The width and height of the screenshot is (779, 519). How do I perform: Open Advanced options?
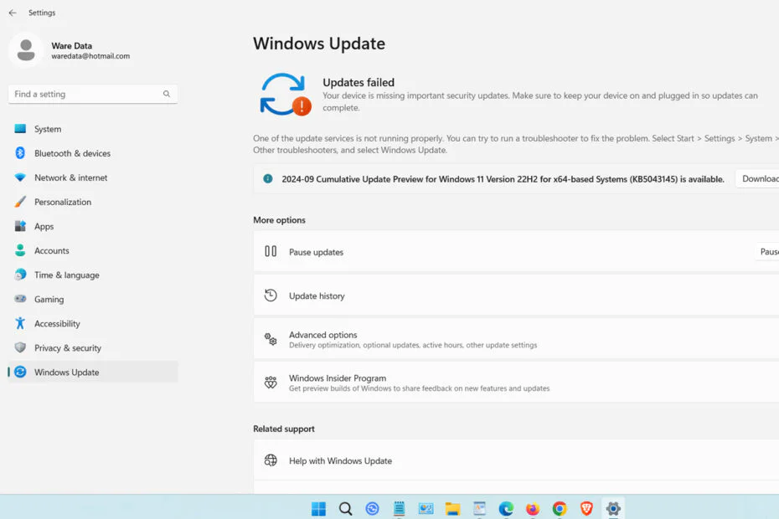pos(516,339)
